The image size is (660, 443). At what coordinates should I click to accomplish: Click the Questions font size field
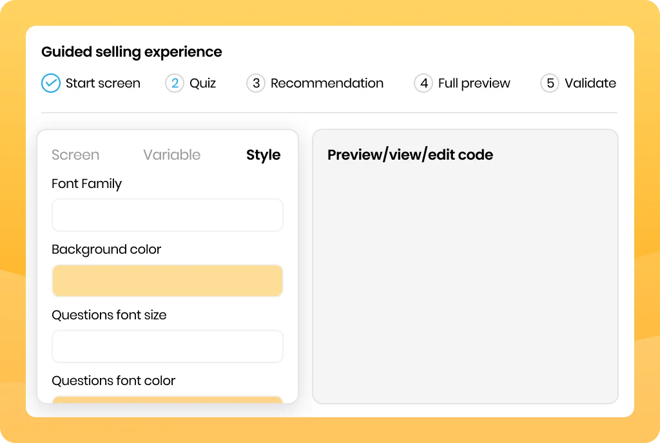coord(167,346)
